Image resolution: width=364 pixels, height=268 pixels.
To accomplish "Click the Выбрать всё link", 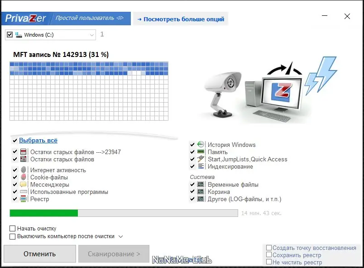I will click(x=38, y=140).
